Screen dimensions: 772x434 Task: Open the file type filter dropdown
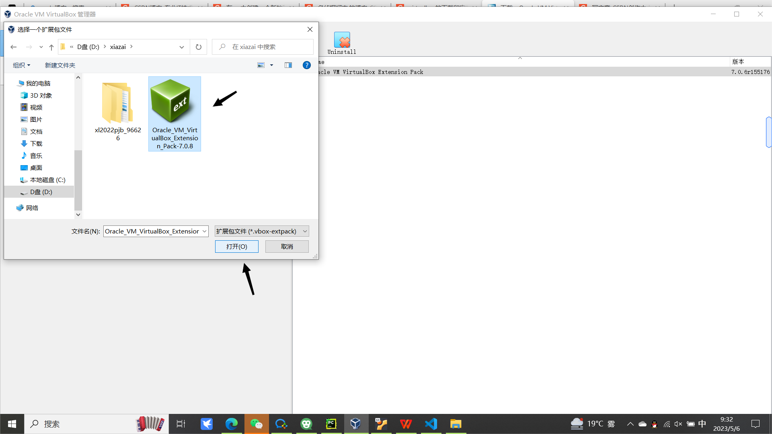pos(262,231)
